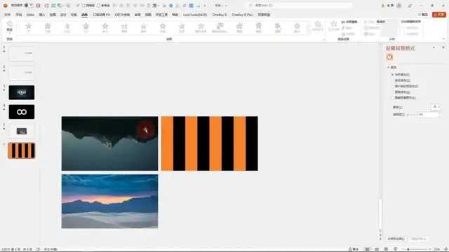Select the 形状 shape animation effect
The width and height of the screenshot is (449, 252).
tap(163, 28)
